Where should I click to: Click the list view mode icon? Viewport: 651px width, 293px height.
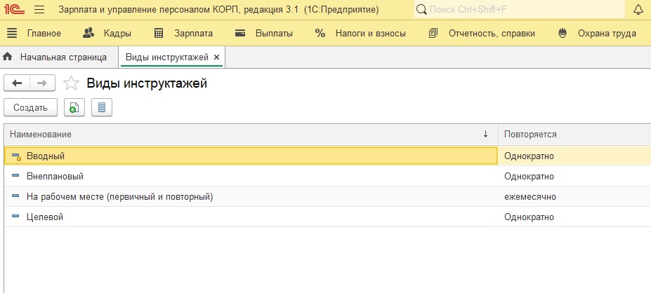pyautogui.click(x=102, y=108)
